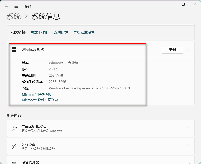Image resolution: width=201 pixels, height=164 pixels.
Task: Close the 设置 window
Action: pyautogui.click(x=195, y=4)
